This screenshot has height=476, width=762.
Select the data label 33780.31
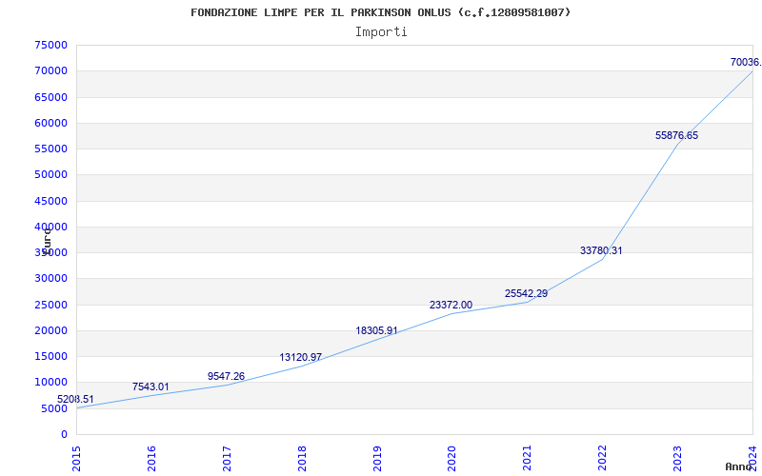pyautogui.click(x=601, y=251)
